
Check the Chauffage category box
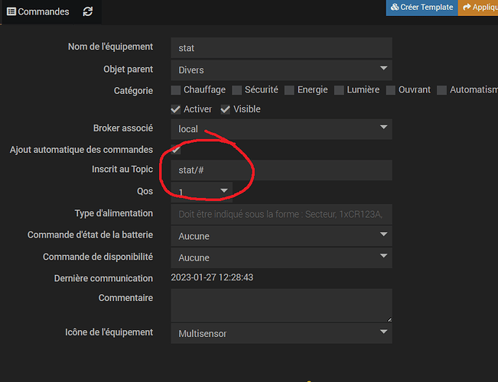(x=176, y=90)
